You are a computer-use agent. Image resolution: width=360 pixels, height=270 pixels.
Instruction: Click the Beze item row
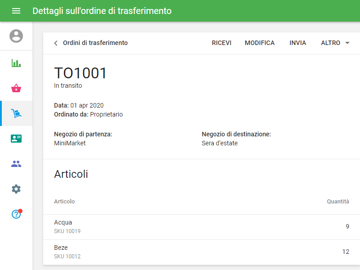point(180,252)
